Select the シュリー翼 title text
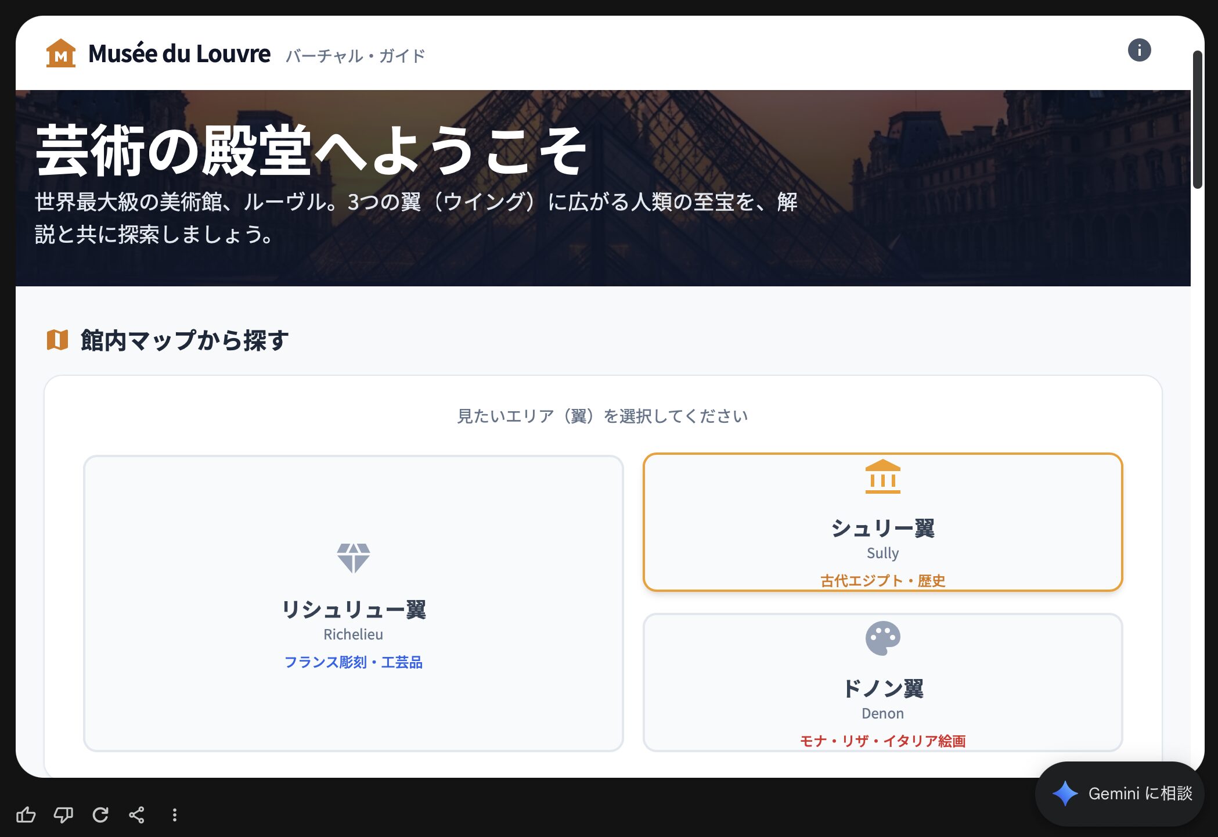This screenshot has width=1218, height=837. (x=882, y=529)
